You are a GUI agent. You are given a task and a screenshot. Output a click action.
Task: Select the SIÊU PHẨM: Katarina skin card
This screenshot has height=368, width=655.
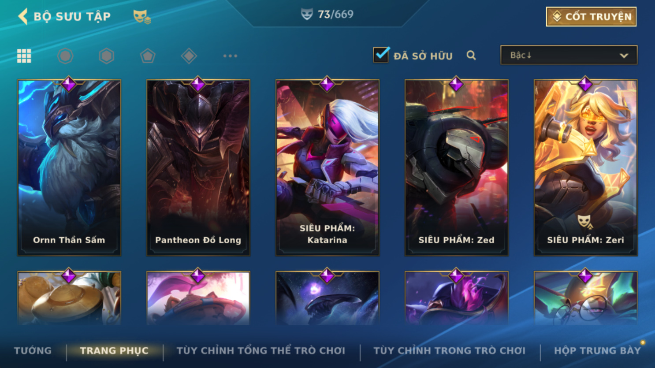click(327, 167)
